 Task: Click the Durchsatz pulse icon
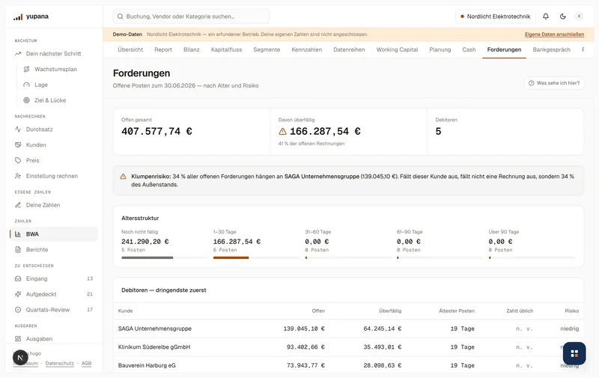(x=18, y=129)
